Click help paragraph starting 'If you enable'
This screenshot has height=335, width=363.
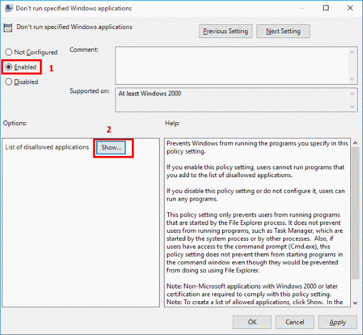[x=255, y=171]
